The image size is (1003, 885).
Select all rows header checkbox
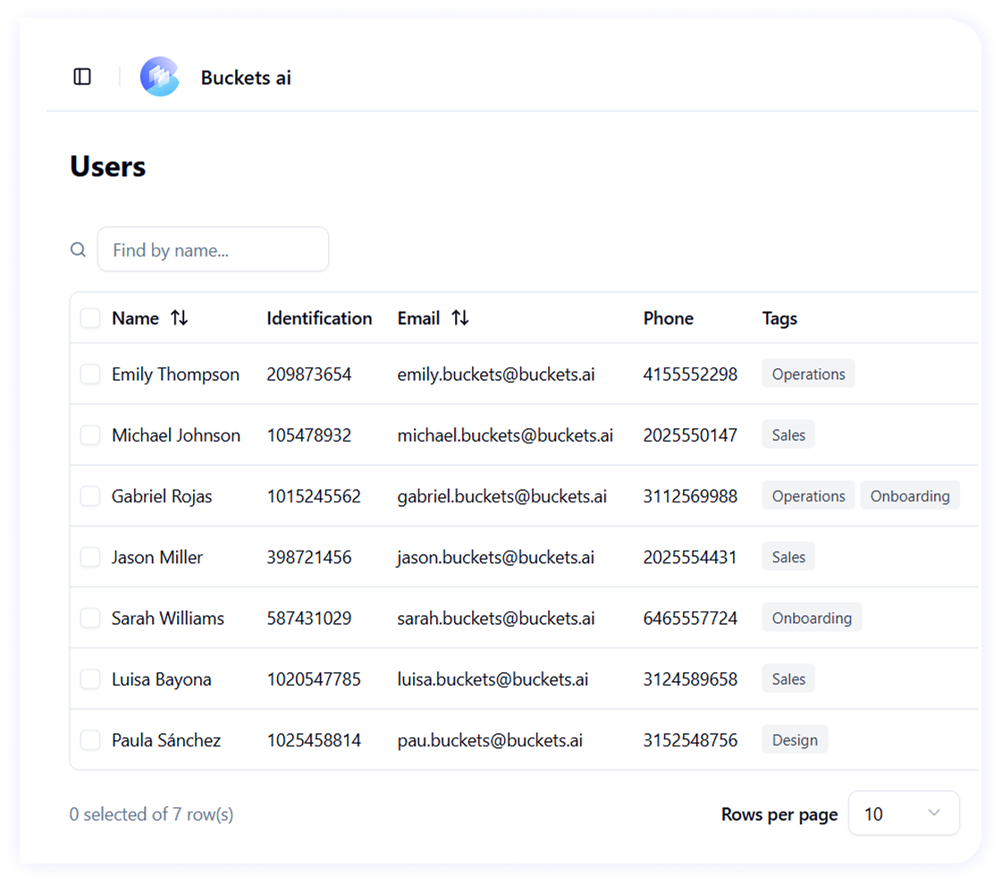point(90,318)
